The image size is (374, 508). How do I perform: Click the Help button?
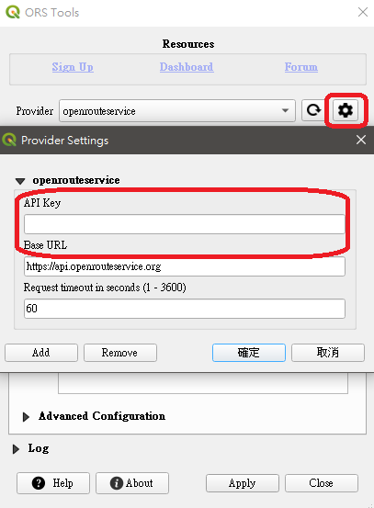coord(53,483)
